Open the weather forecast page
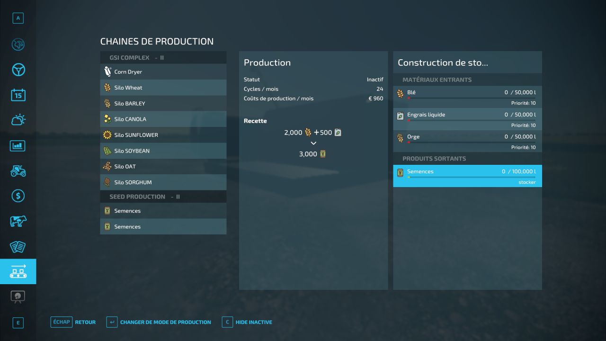This screenshot has width=606, height=341. tap(18, 120)
